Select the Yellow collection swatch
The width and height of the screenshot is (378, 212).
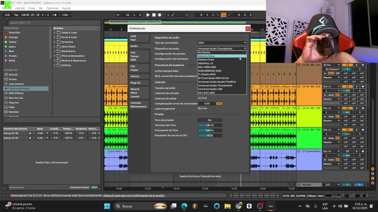tap(5, 42)
